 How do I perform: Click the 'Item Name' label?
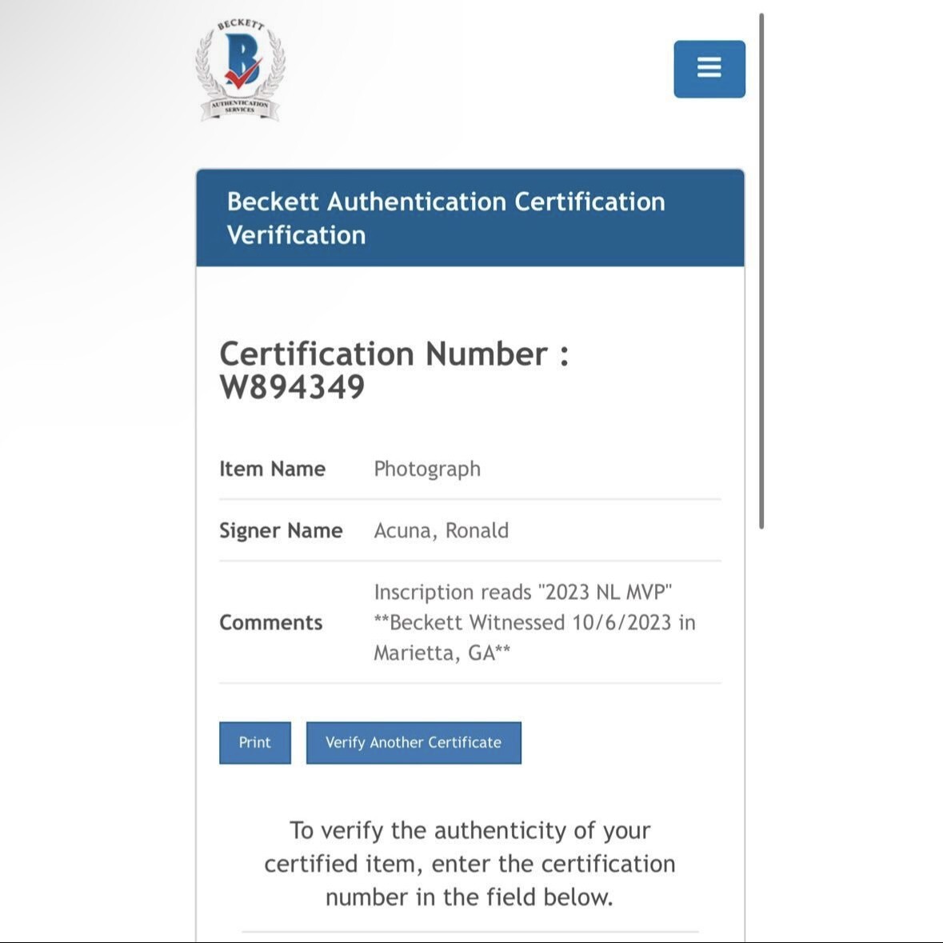point(273,469)
